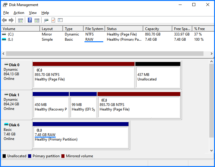This screenshot has height=167, width=215.
Task: Click the 37 % free cell
Action: point(198,34)
